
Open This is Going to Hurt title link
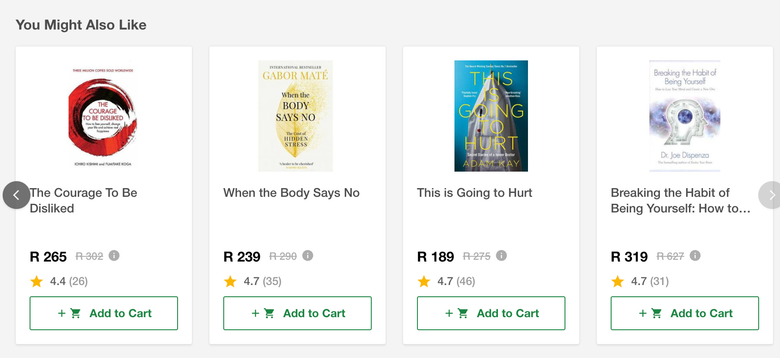474,193
